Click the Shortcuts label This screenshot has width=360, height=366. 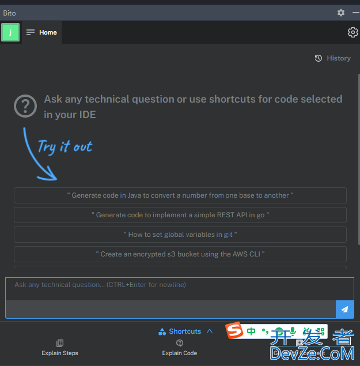click(x=185, y=331)
